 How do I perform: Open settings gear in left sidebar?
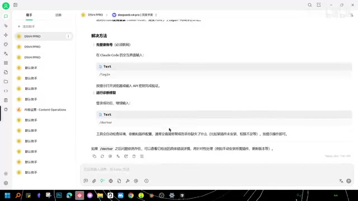click(x=6, y=183)
